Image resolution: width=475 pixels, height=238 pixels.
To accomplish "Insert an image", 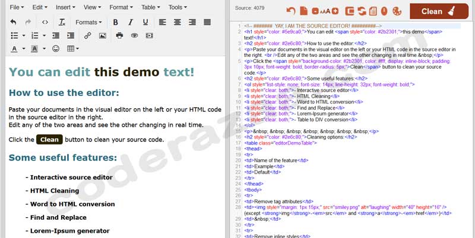I will click(x=102, y=36).
